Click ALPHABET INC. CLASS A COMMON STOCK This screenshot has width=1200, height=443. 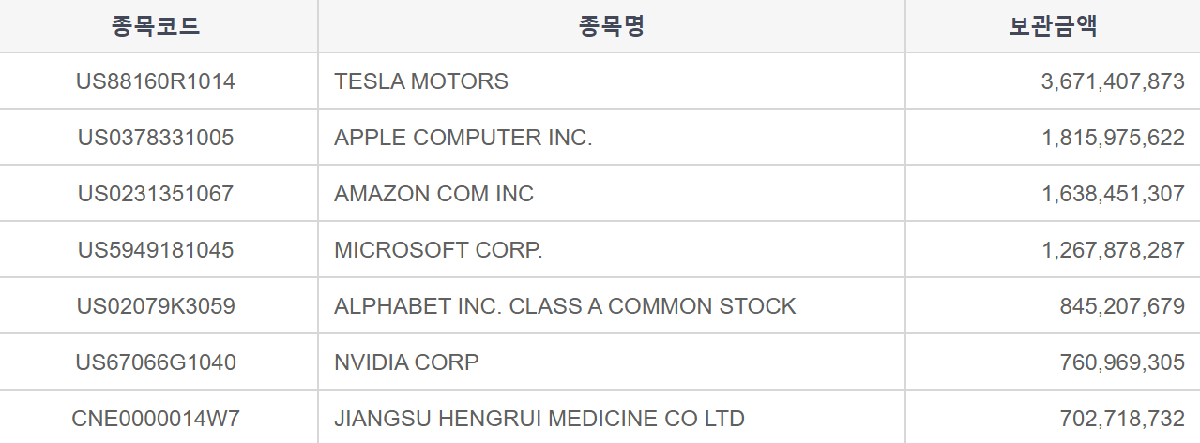(565, 306)
